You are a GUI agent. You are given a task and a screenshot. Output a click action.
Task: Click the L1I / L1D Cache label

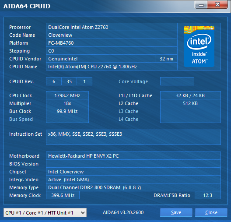[135, 95]
